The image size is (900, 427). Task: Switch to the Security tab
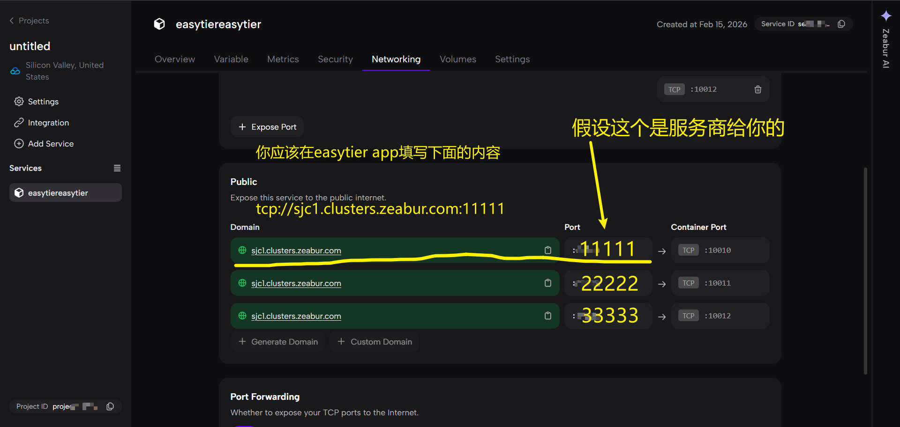tap(335, 59)
